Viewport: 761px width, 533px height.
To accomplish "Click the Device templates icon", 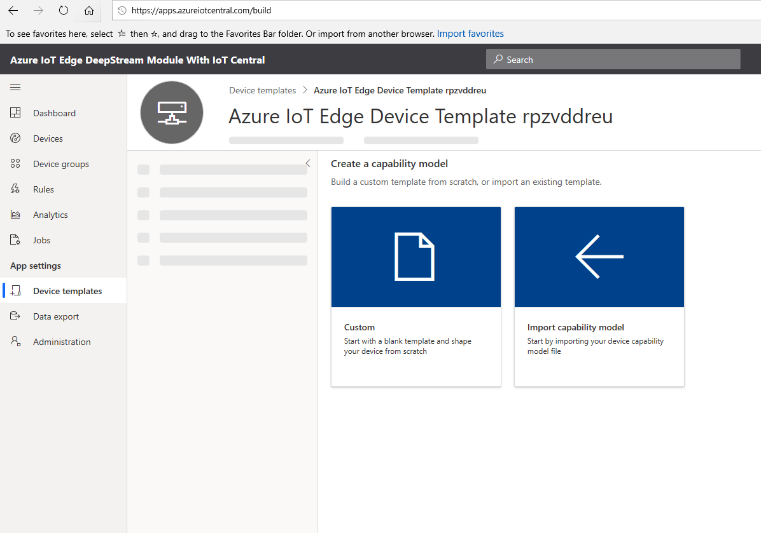I will (15, 290).
